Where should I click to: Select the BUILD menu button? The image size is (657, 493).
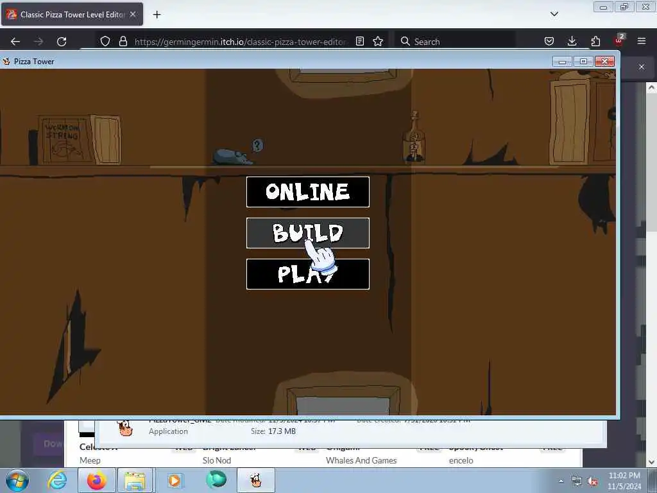308,233
